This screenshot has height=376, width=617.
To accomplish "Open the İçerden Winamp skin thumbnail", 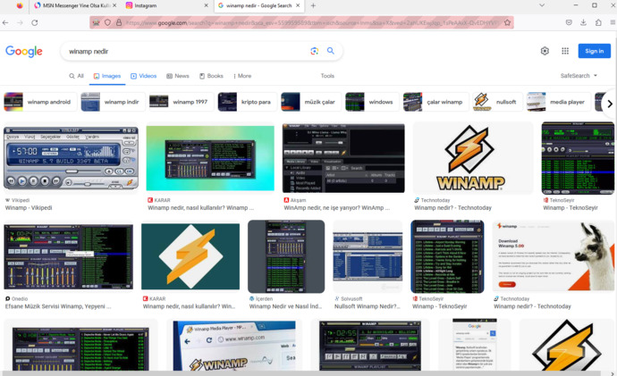I will [286, 256].
